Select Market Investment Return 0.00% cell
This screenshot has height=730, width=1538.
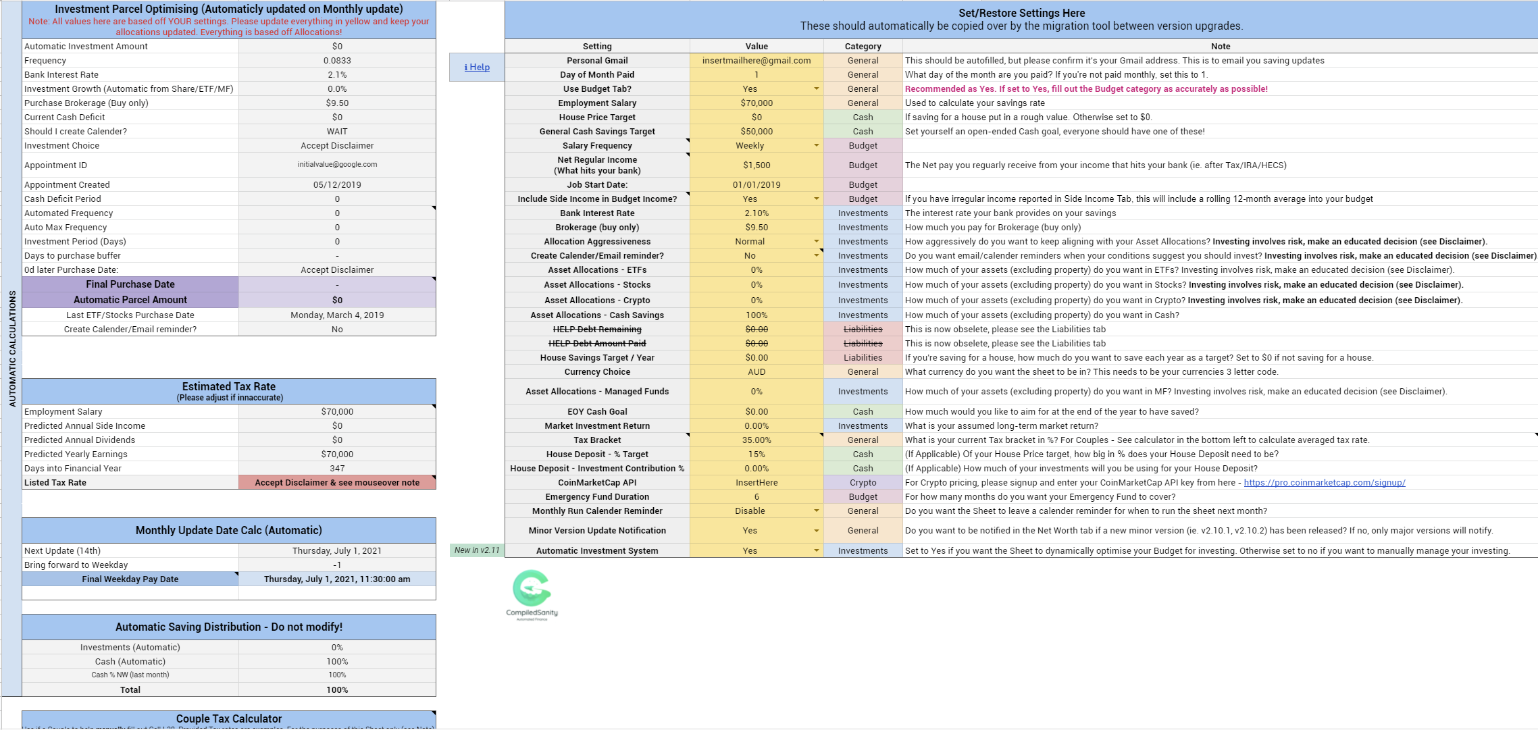[757, 425]
